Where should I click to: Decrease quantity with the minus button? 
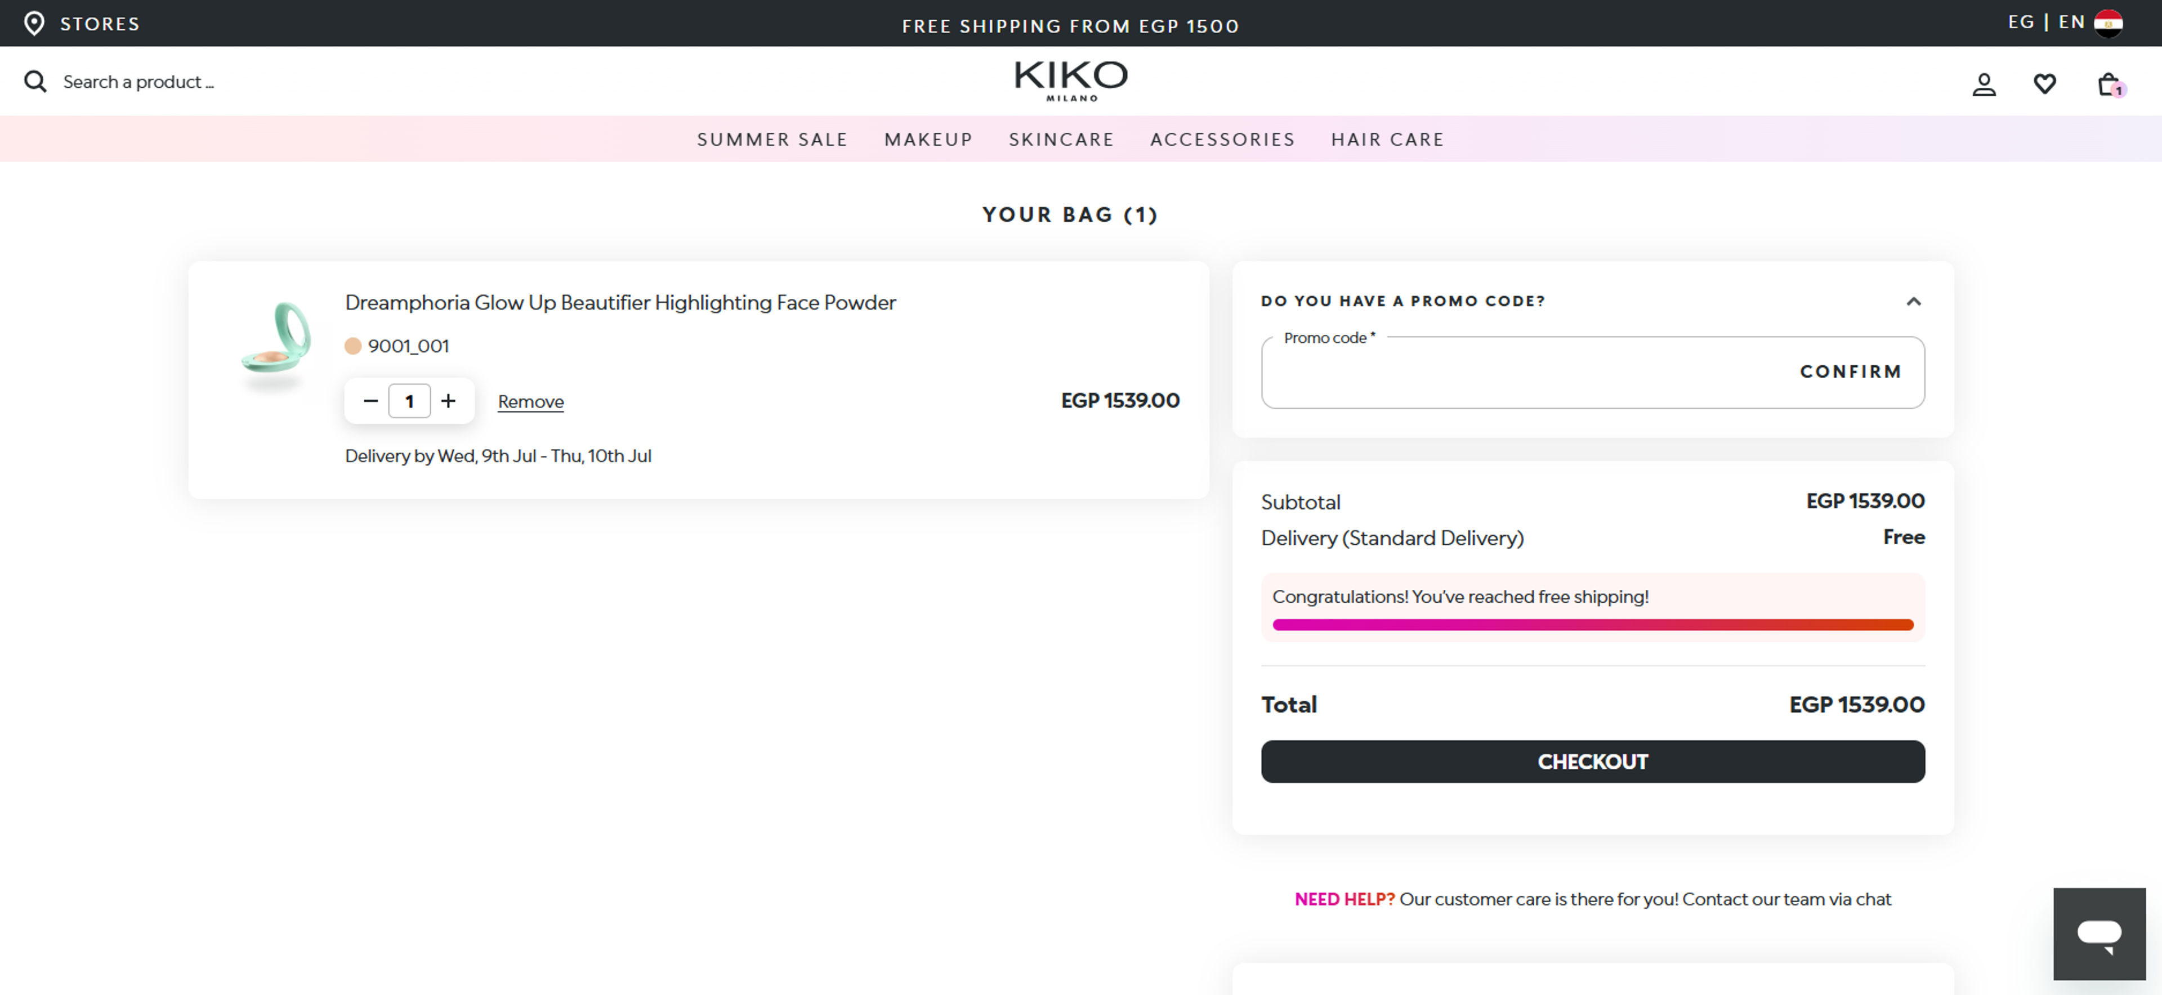click(370, 401)
